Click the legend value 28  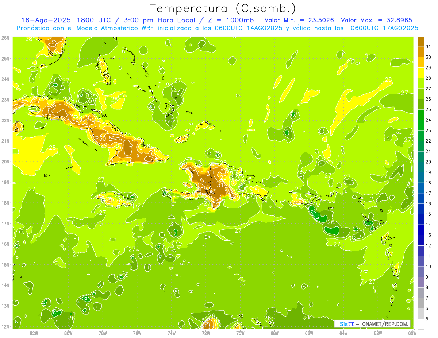point(429,78)
